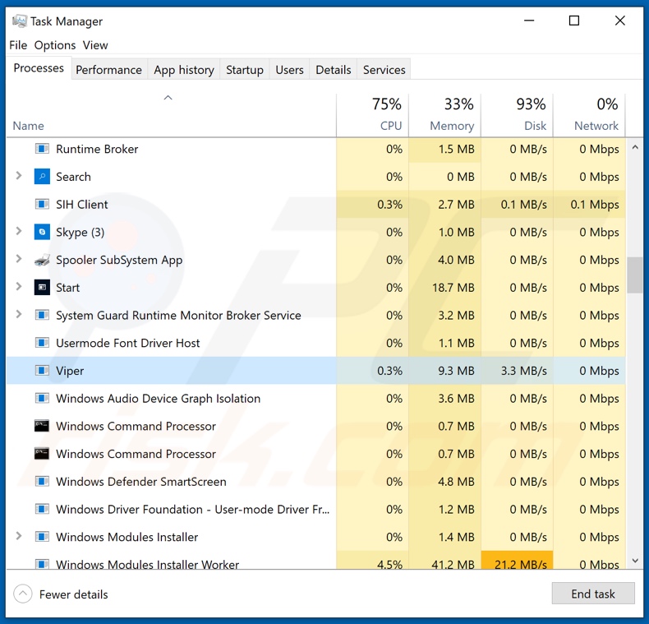Expand the Windows Modules Installer group
The image size is (649, 624).
[19, 536]
